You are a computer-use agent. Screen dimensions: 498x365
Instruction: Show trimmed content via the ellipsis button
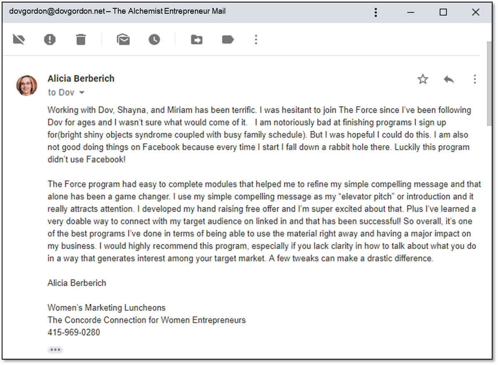[55, 350]
